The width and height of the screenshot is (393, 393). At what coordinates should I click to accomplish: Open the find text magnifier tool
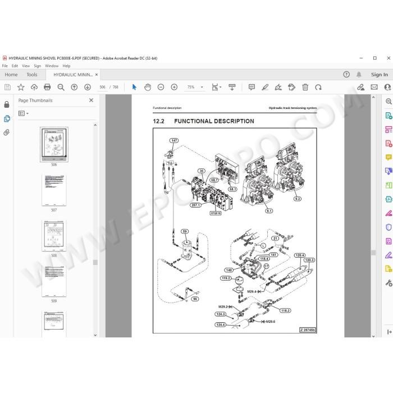pyautogui.click(x=61, y=87)
